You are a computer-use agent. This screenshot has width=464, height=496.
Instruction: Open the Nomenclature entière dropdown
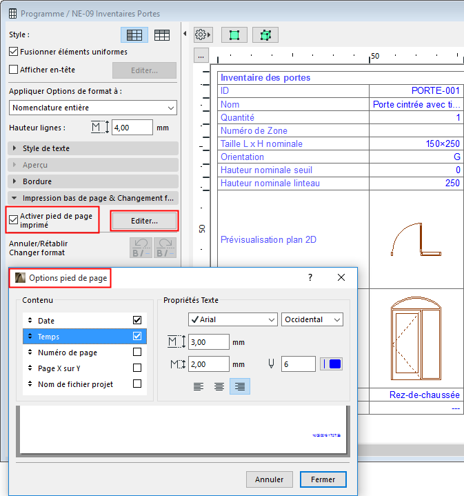click(x=94, y=108)
